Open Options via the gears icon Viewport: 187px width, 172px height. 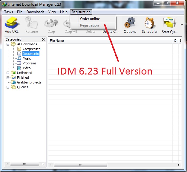click(x=130, y=23)
